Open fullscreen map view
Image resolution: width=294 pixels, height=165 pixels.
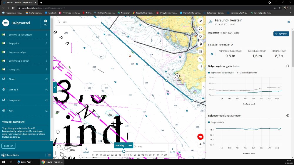[x=201, y=29]
